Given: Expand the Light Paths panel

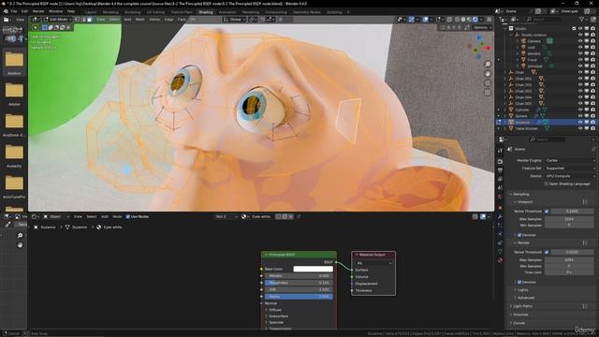Looking at the screenshot, I should (x=522, y=306).
